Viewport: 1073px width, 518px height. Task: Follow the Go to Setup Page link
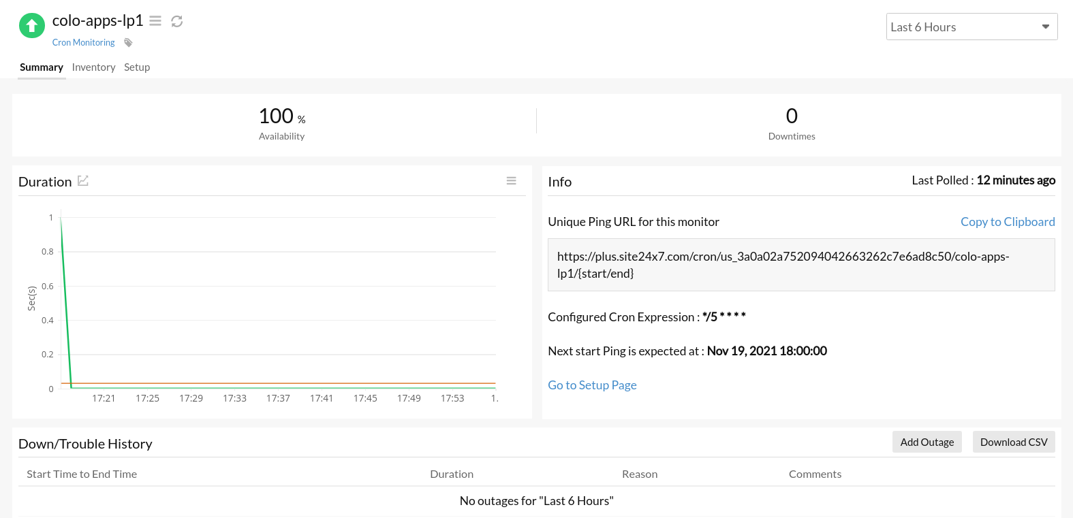(x=592, y=385)
